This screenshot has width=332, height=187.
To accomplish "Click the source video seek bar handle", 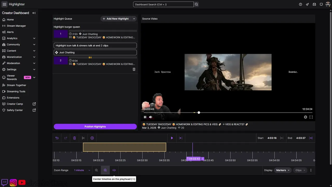I will [199, 112].
